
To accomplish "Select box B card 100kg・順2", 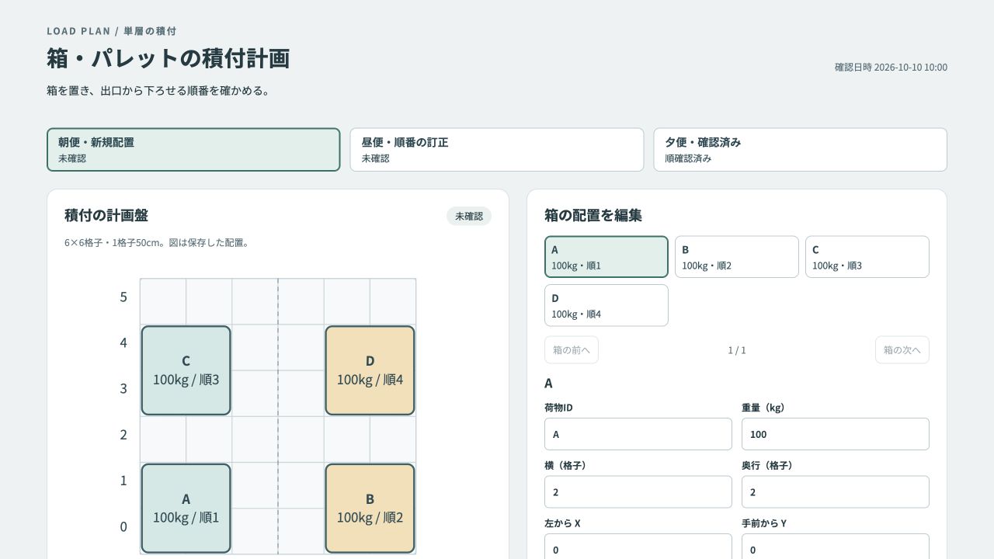I will click(737, 257).
